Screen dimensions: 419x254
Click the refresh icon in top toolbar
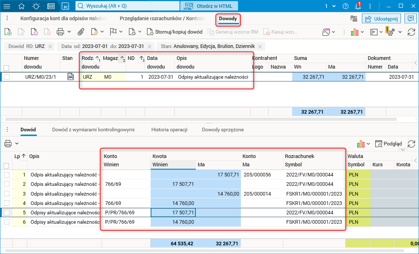pyautogui.click(x=411, y=32)
